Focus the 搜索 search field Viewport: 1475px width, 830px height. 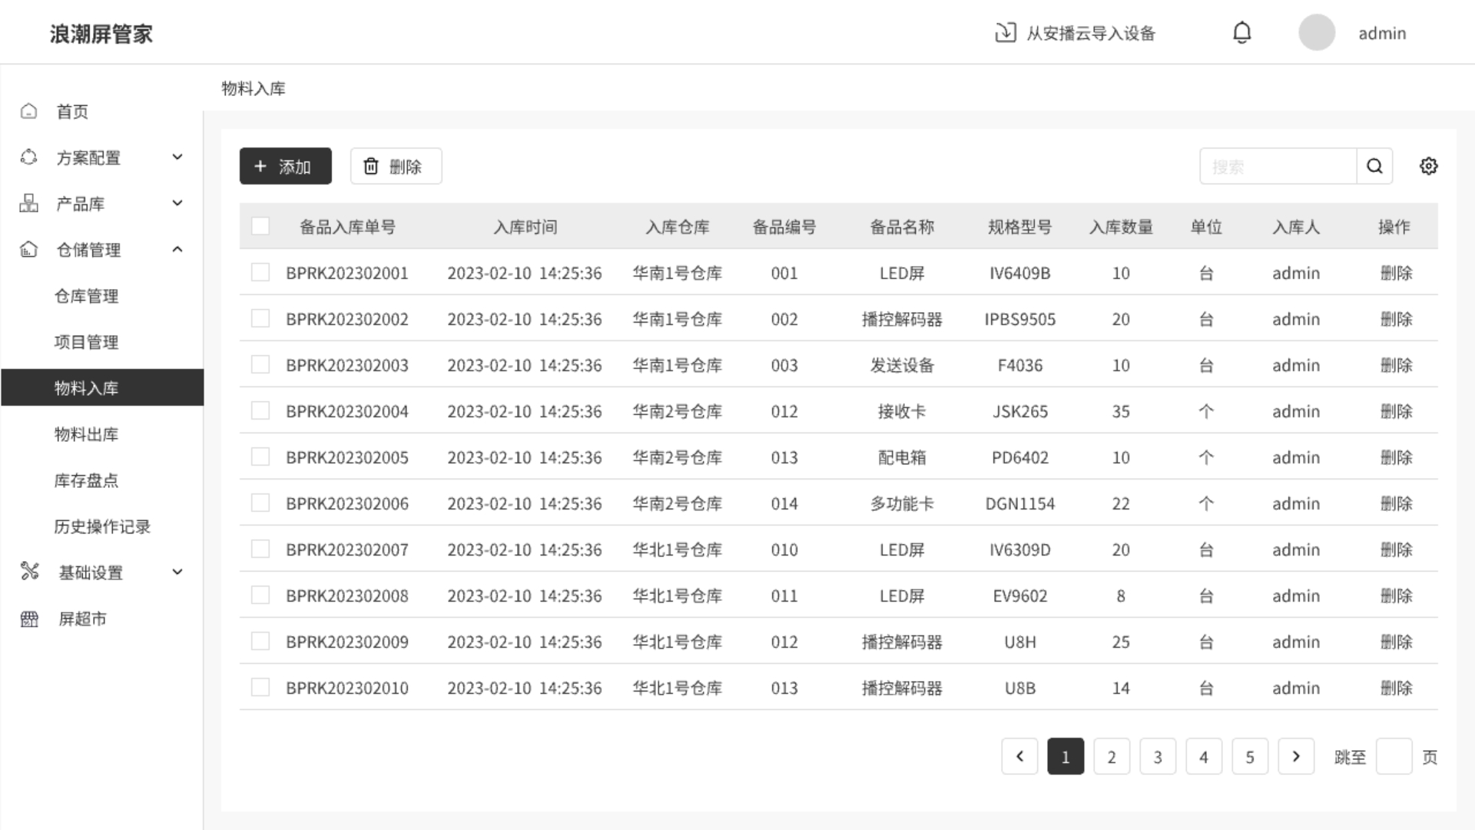(1278, 166)
